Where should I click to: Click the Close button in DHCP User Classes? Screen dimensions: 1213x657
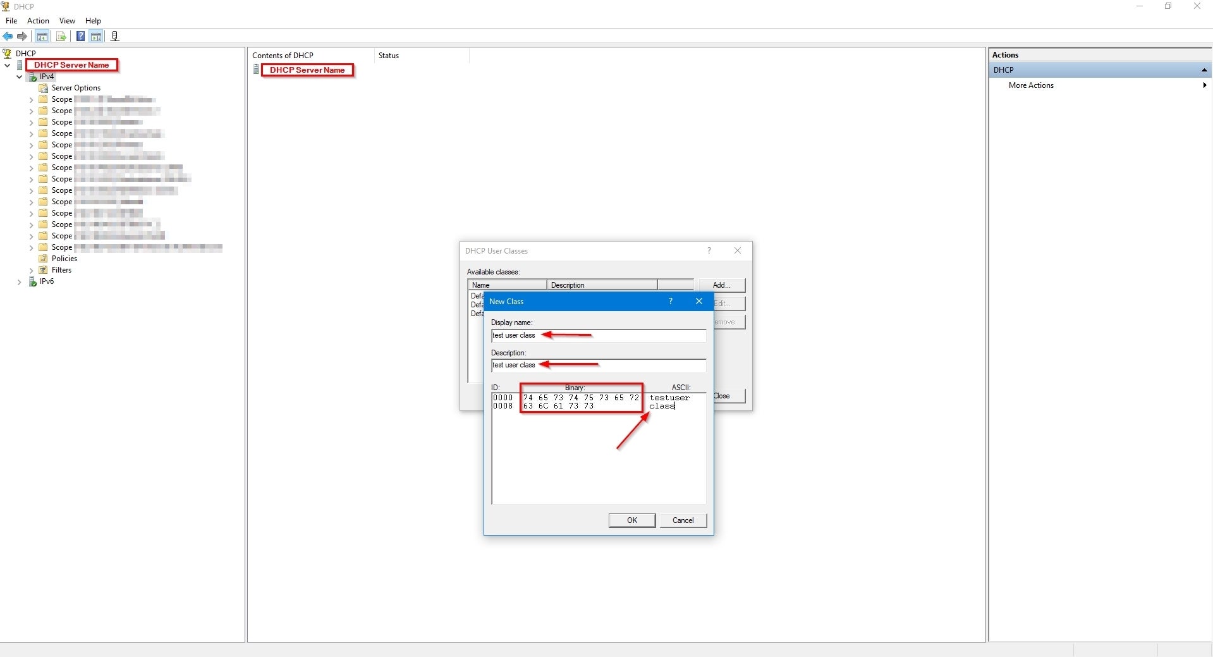[x=729, y=396]
